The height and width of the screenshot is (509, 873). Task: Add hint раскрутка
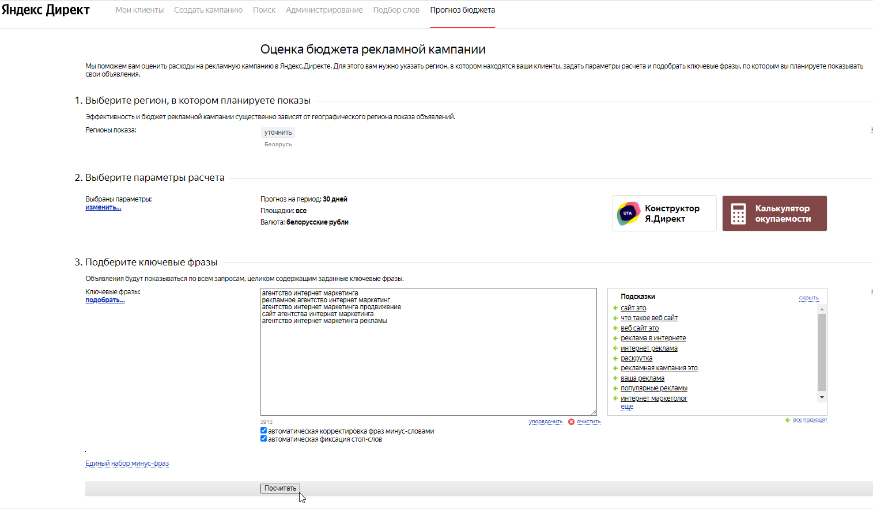(636, 358)
